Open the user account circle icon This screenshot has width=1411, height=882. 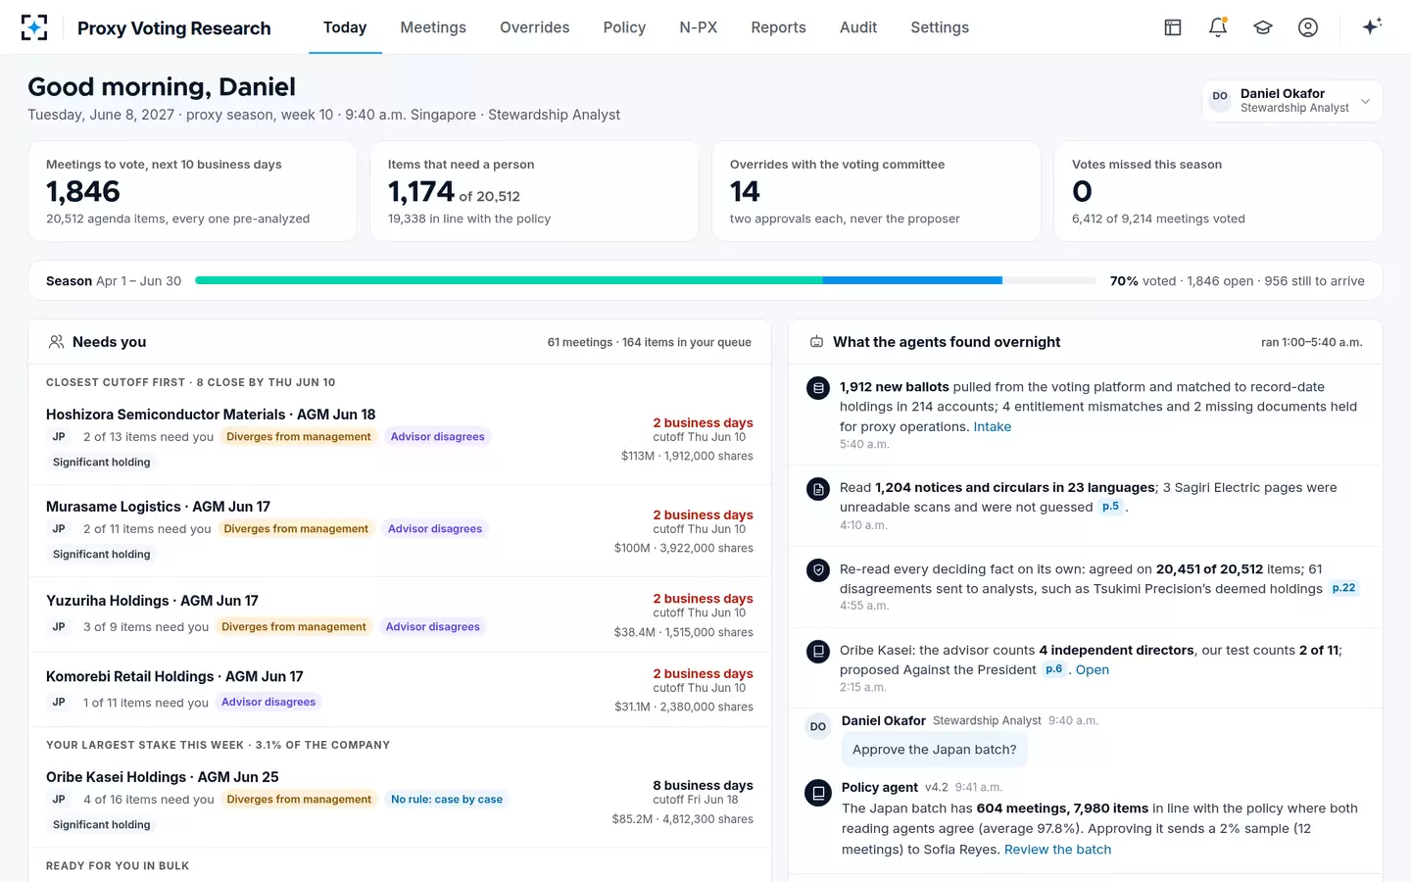click(x=1308, y=27)
